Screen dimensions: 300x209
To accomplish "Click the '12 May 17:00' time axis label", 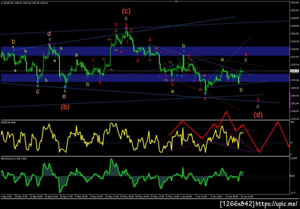I will click(x=111, y=196).
